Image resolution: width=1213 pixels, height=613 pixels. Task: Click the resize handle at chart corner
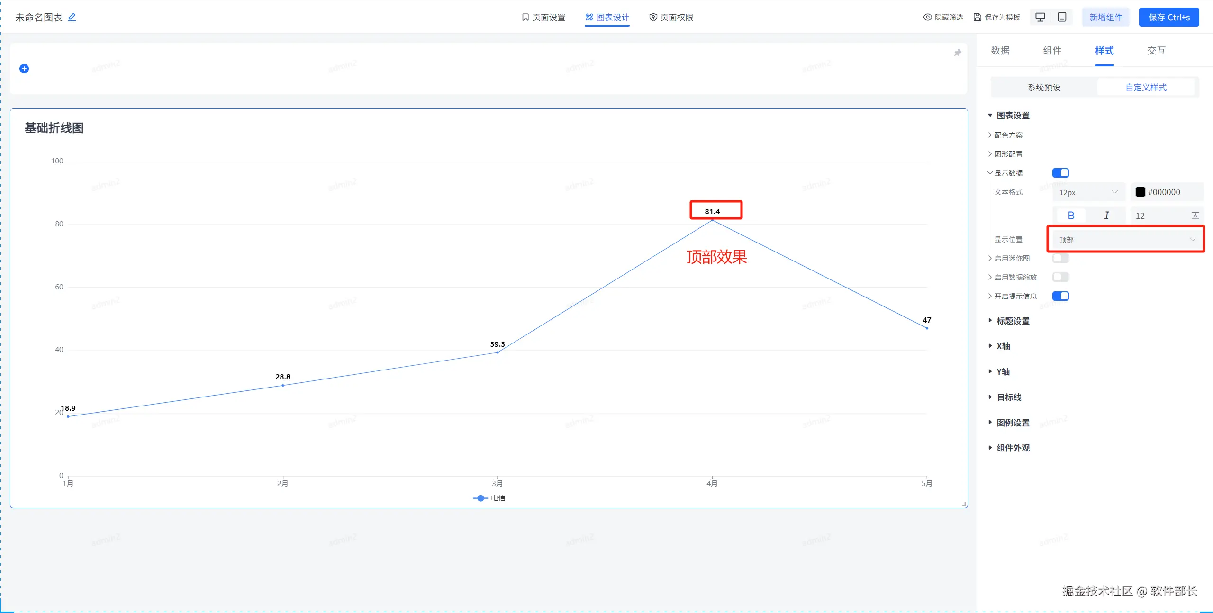click(x=964, y=504)
